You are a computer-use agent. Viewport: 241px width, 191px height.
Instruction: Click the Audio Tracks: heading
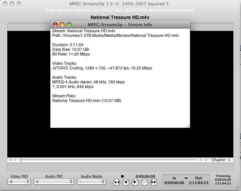[65, 77]
